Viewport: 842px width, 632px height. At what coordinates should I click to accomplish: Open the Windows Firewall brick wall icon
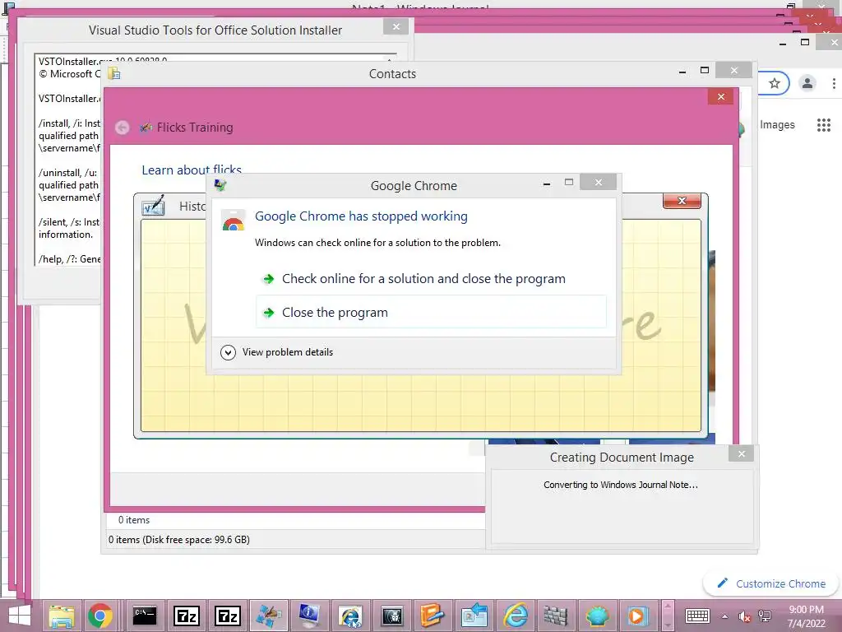point(556,616)
